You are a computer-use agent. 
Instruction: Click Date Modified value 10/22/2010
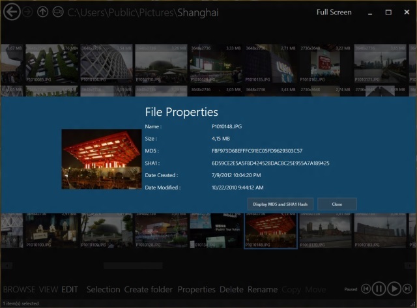tap(237, 188)
